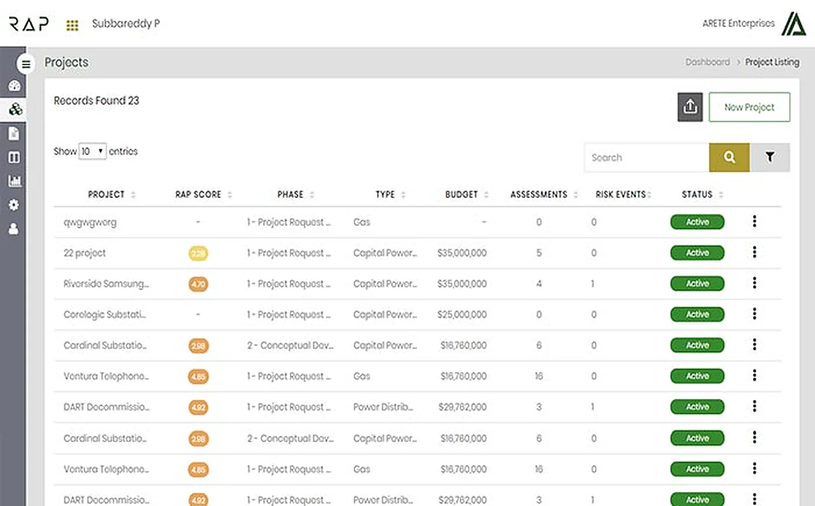Open the 22 project name
The height and width of the screenshot is (506, 815).
tap(85, 253)
